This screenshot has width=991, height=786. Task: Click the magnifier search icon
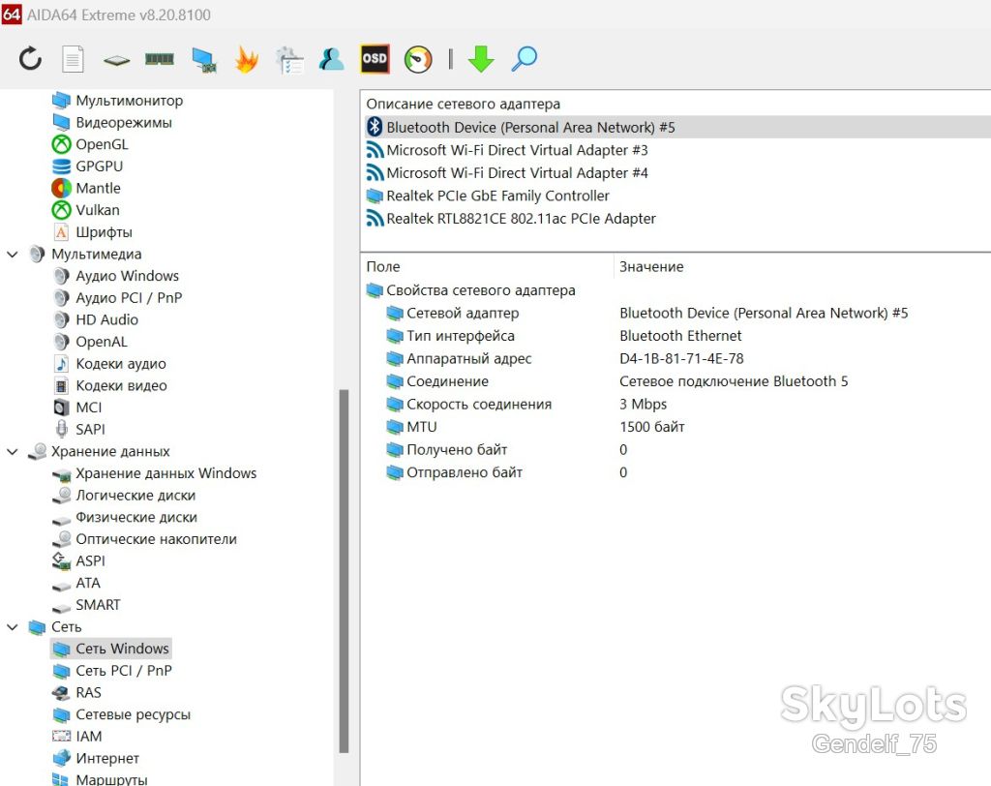coord(524,59)
